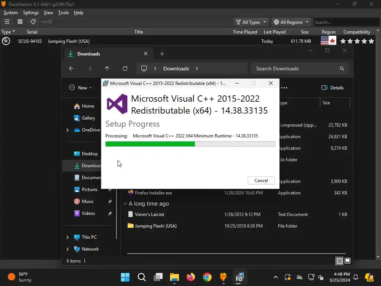
Task: Sort the game list by Last Played
Action: (x=275, y=32)
